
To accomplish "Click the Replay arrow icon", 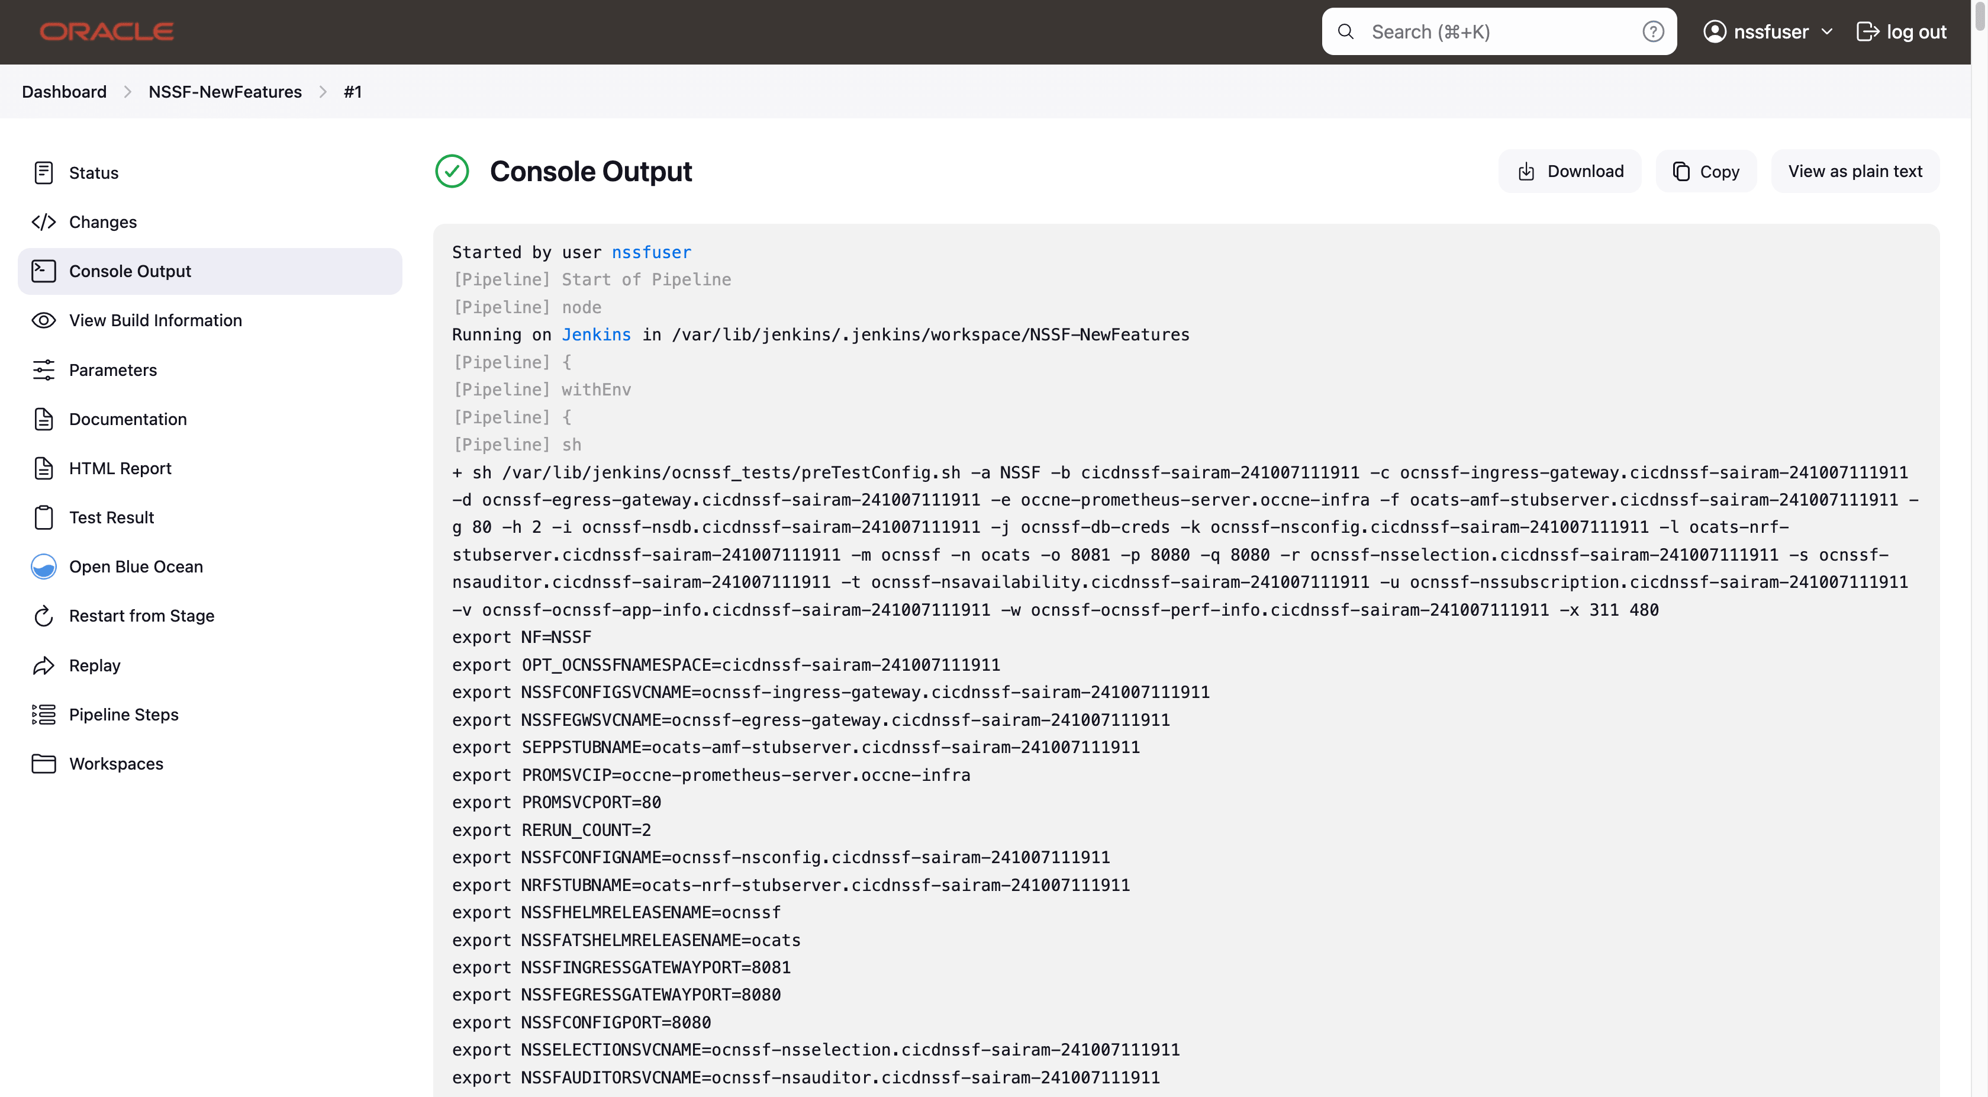I will coord(43,665).
